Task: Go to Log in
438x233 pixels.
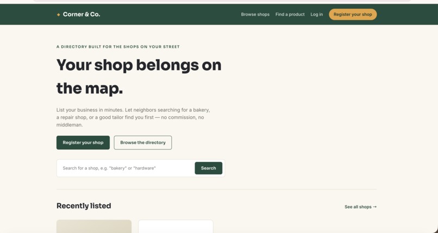Action: (x=316, y=14)
